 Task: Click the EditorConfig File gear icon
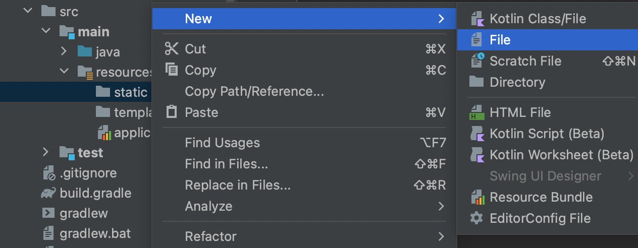tap(476, 218)
